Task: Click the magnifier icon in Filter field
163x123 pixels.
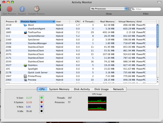Action: tap(133, 9)
